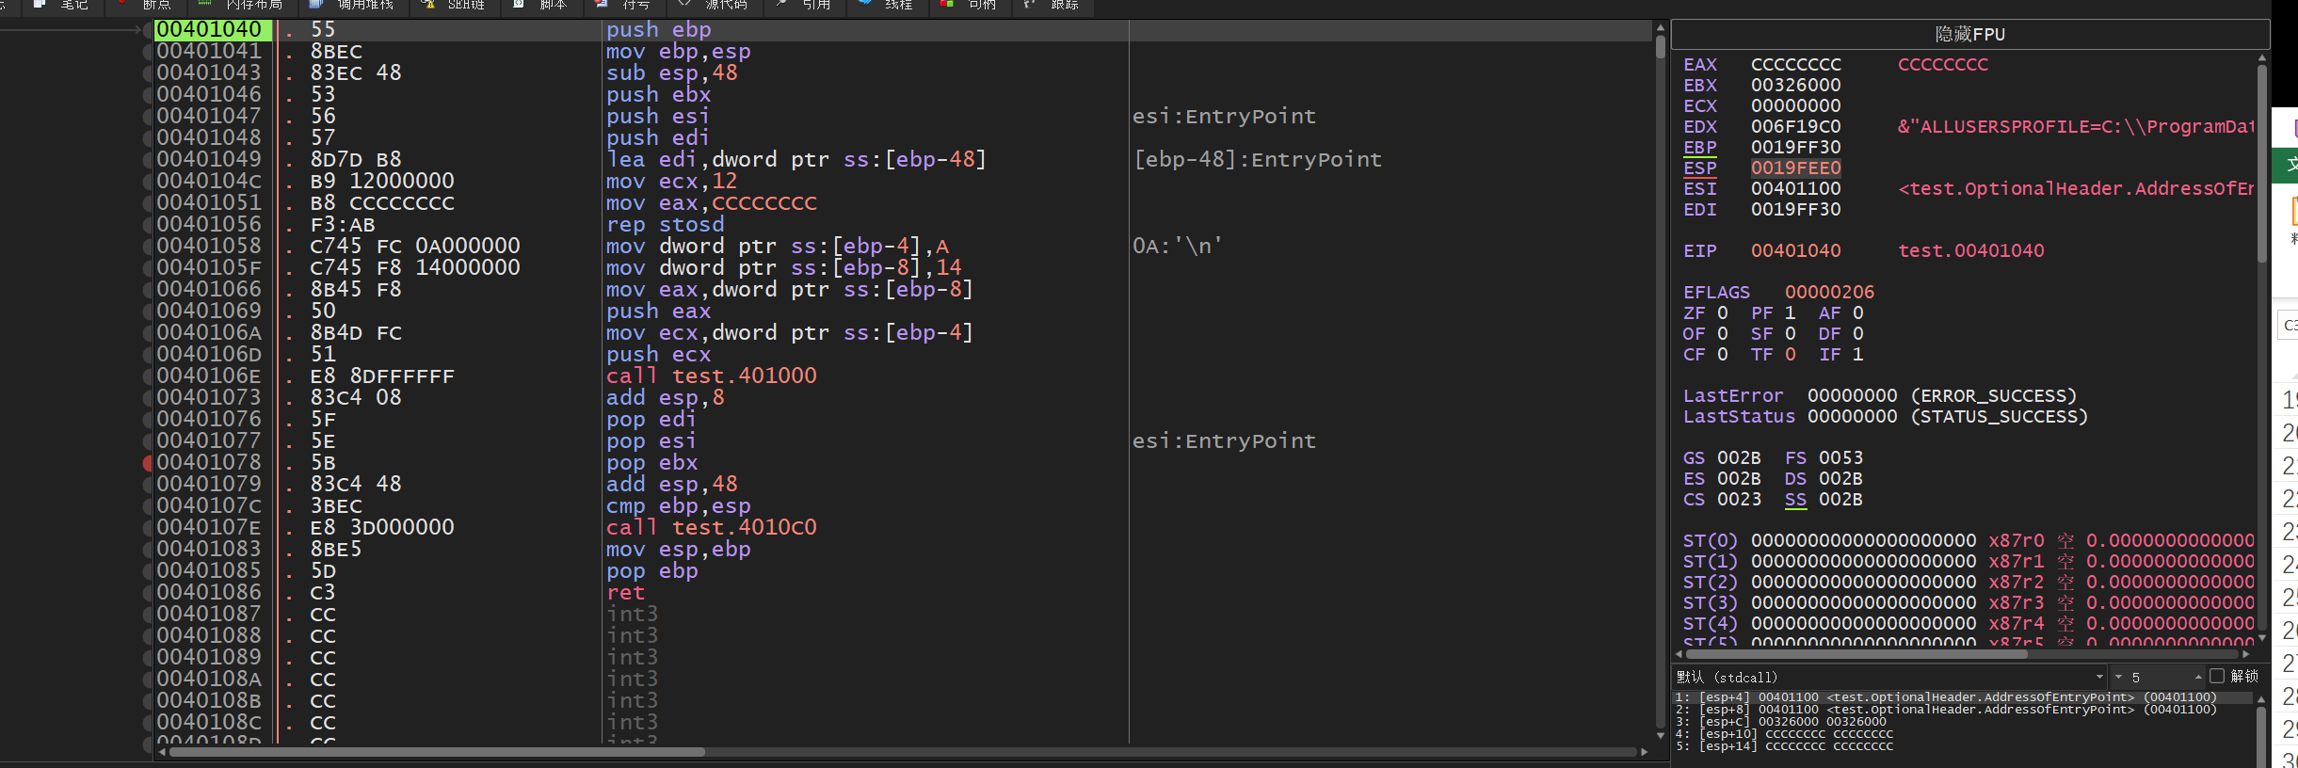Select the 'cmp ebp,esp' instruction

678,506
